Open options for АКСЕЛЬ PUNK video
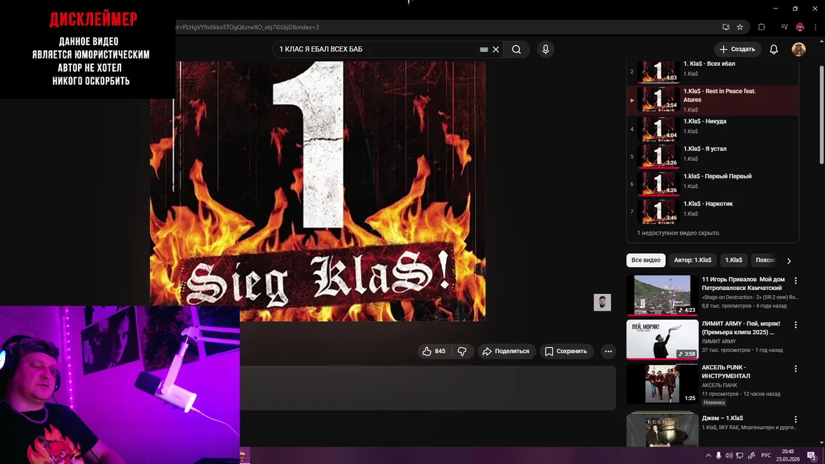The height and width of the screenshot is (464, 825). coord(795,369)
